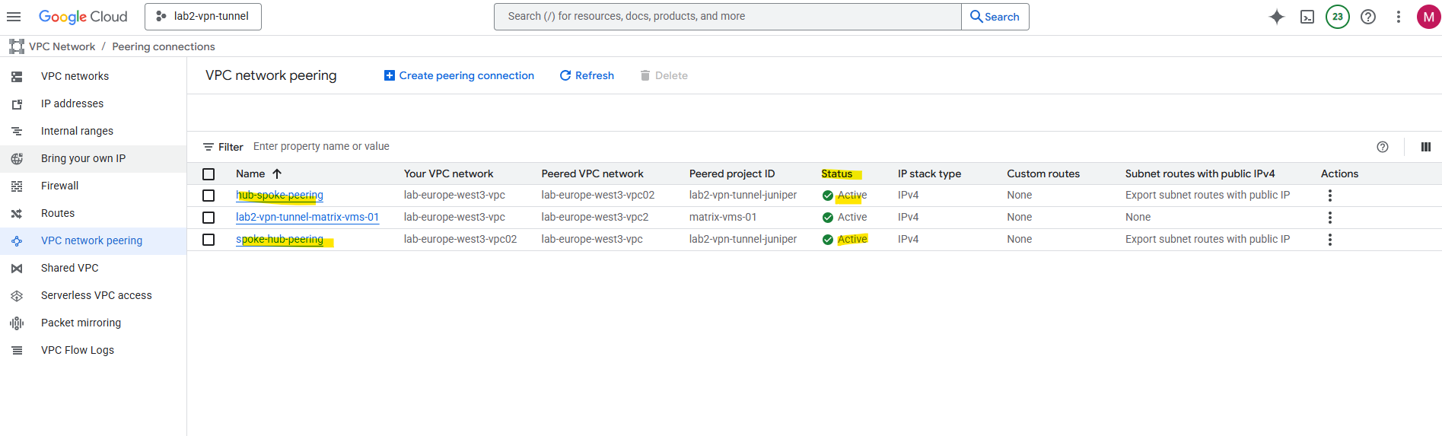Screen dimensions: 1442x436
Task: Open column display options icon
Action: (1426, 147)
